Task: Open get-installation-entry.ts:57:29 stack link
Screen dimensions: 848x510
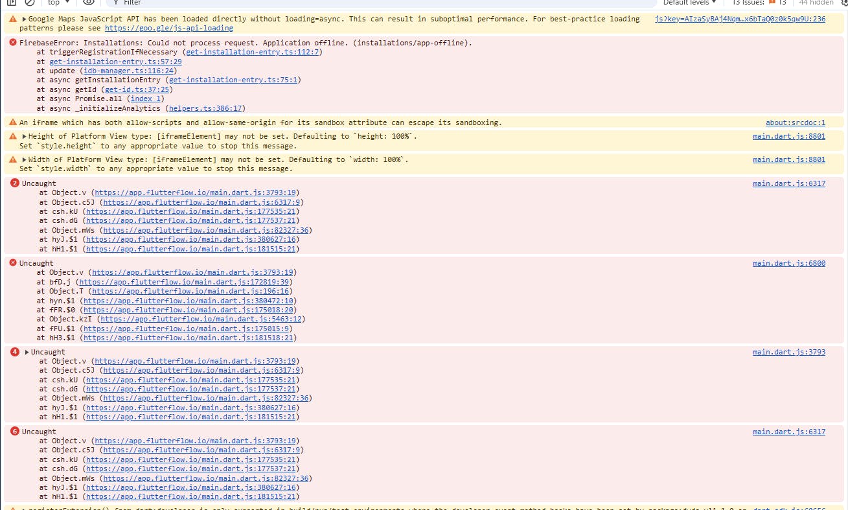Action: [115, 62]
